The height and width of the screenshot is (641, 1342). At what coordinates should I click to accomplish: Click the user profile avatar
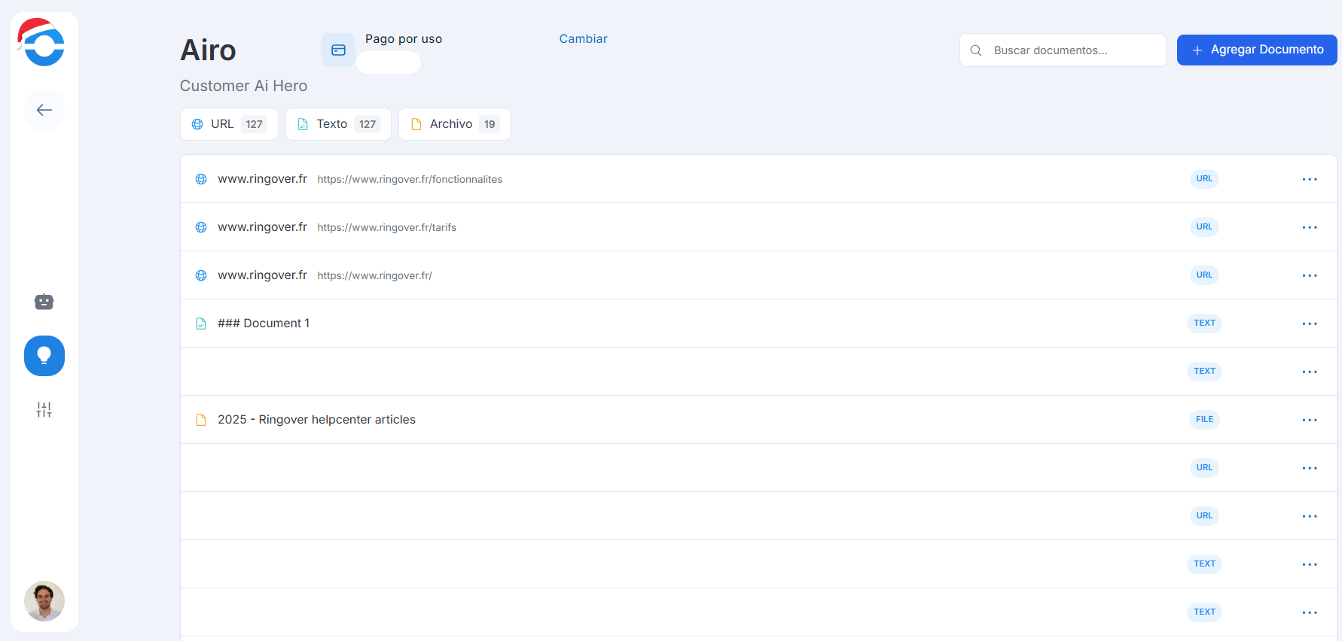(44, 600)
